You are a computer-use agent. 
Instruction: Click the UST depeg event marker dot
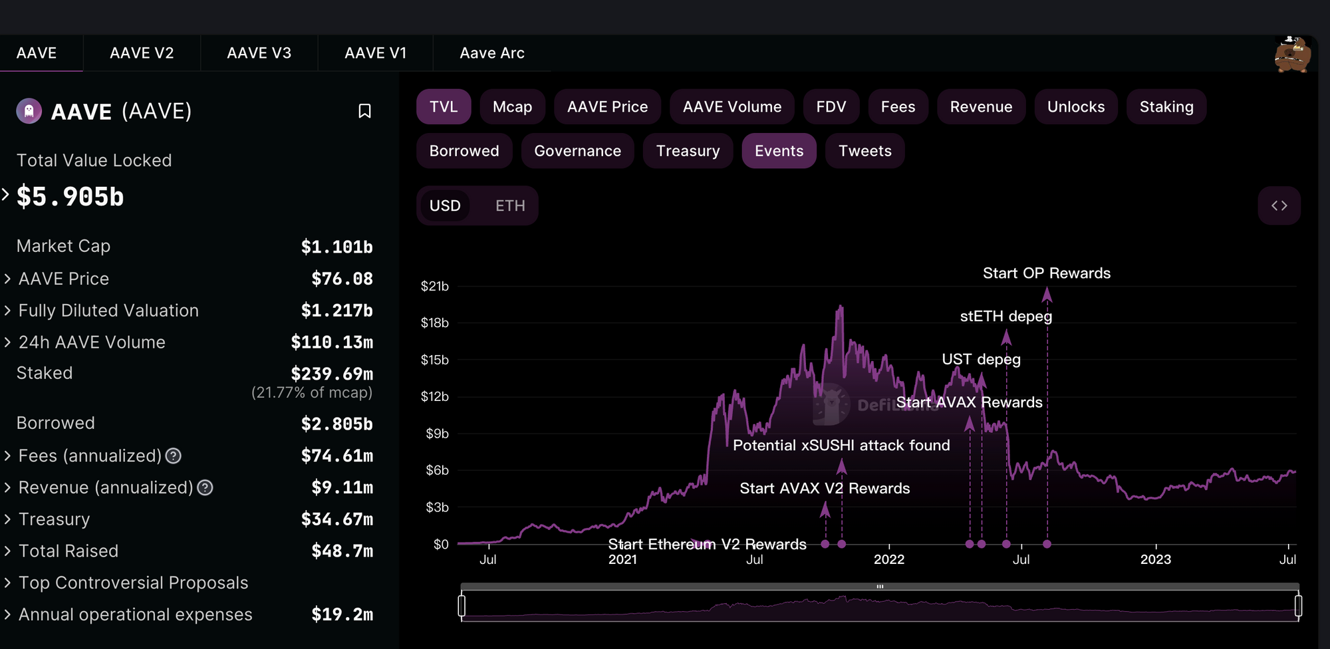[x=982, y=544]
